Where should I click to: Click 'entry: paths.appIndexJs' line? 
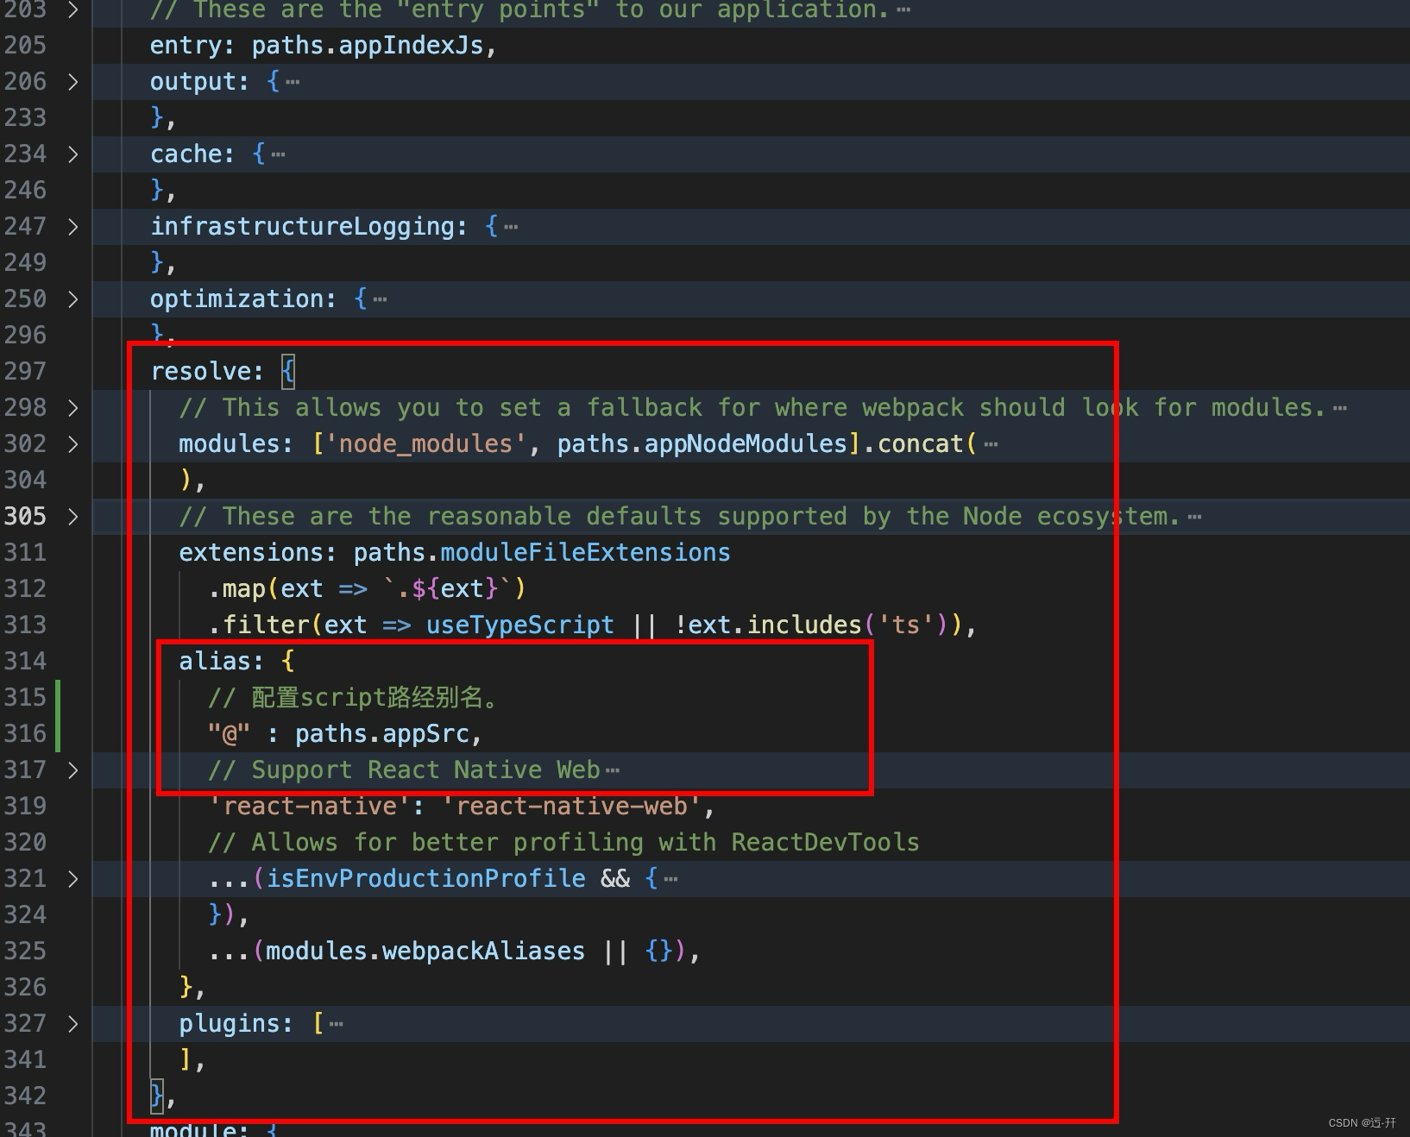point(323,46)
